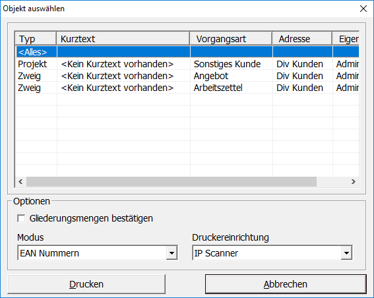Enable Gliederungsmengen bestätigen checkbox
Screen dimensions: 374x298
21,218
